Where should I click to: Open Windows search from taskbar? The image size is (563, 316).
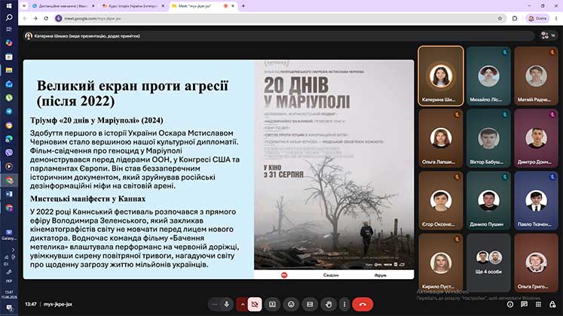pyautogui.click(x=9, y=17)
